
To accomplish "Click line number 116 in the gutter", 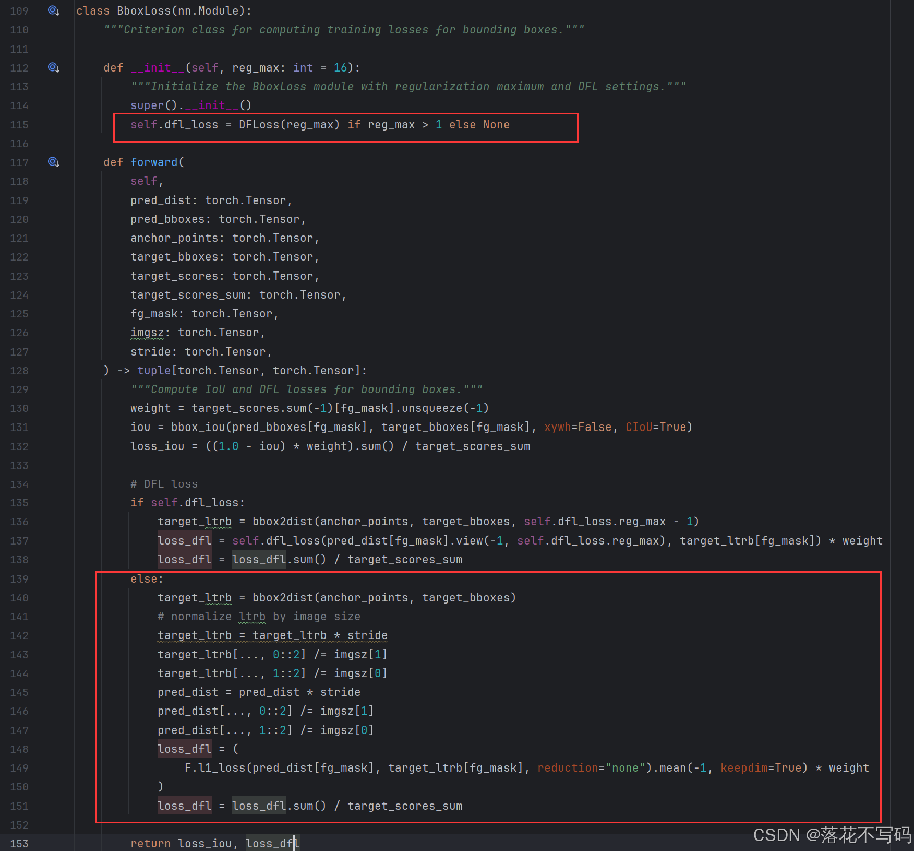I will (x=19, y=144).
